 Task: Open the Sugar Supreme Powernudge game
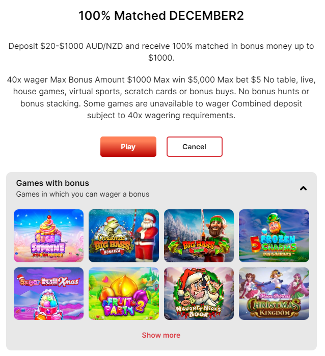point(48,236)
